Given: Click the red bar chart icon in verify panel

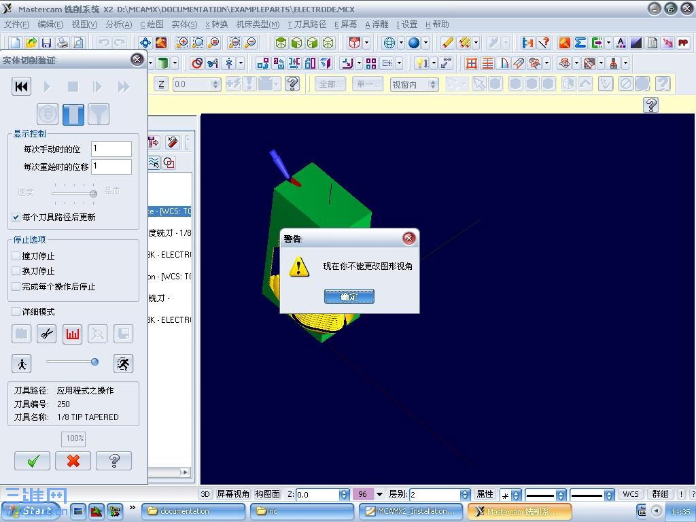Looking at the screenshot, I should [72, 334].
